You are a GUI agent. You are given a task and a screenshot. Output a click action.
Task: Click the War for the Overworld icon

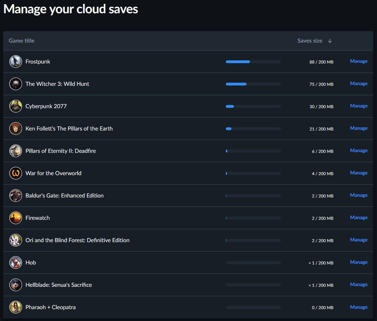(x=16, y=173)
